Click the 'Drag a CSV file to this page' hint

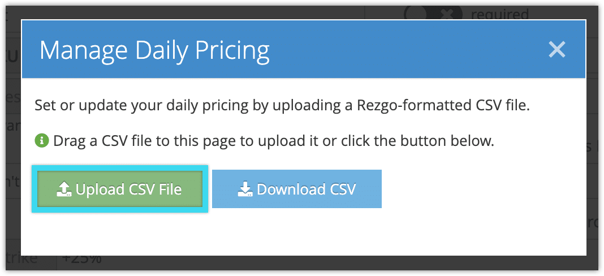[274, 141]
